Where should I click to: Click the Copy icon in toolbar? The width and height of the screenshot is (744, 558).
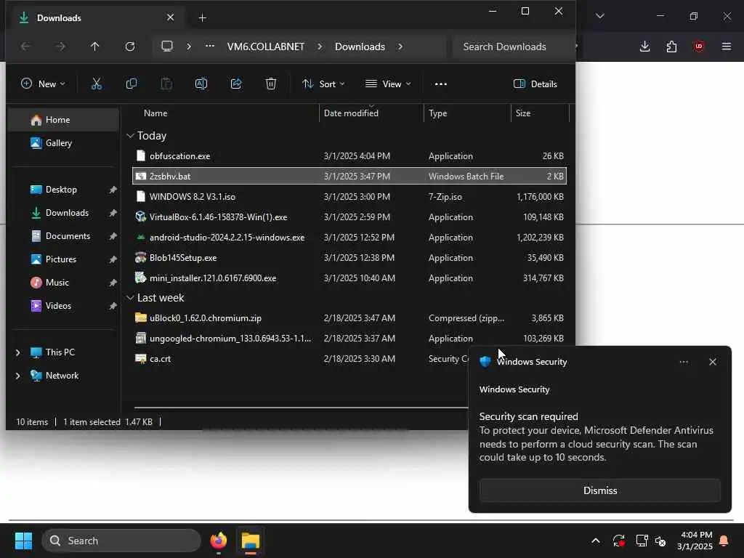[132, 84]
